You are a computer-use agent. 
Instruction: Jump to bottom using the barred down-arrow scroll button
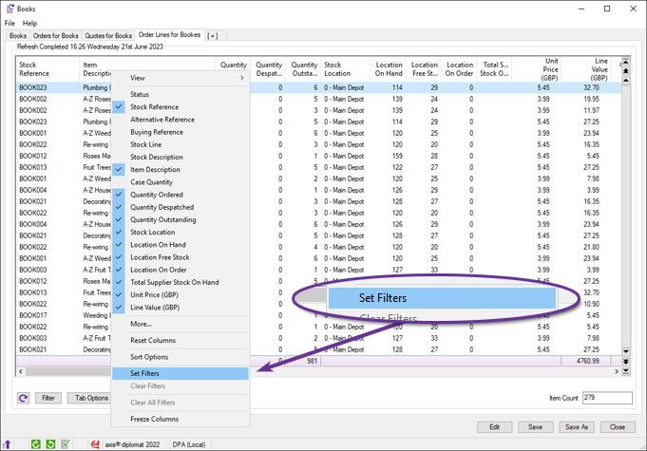pyautogui.click(x=625, y=371)
